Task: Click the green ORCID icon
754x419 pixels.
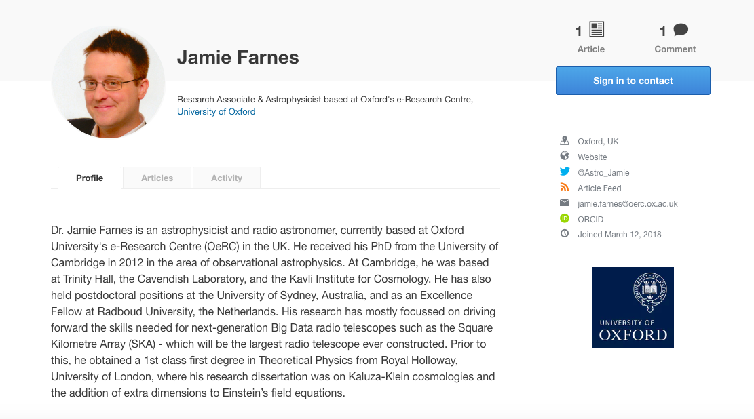Action: 564,219
